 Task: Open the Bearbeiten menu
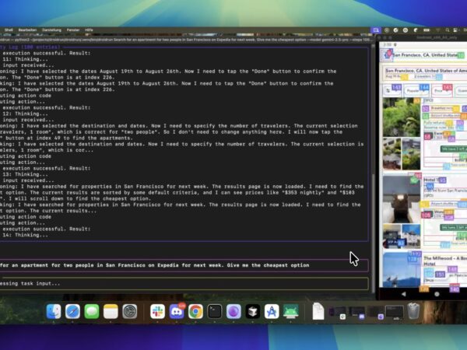tap(27, 30)
